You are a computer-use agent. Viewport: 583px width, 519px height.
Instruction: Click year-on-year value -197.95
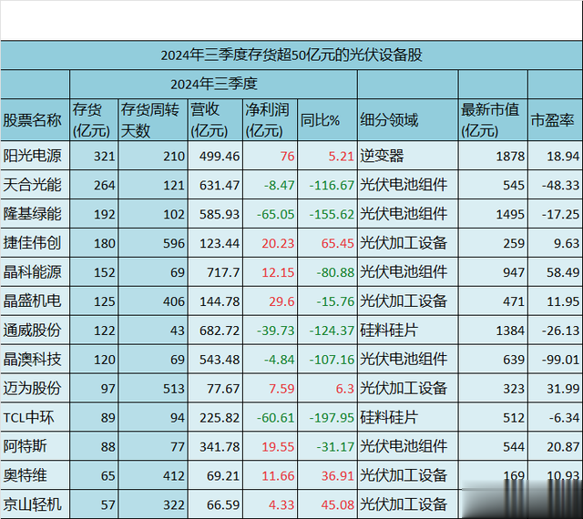coord(332,418)
